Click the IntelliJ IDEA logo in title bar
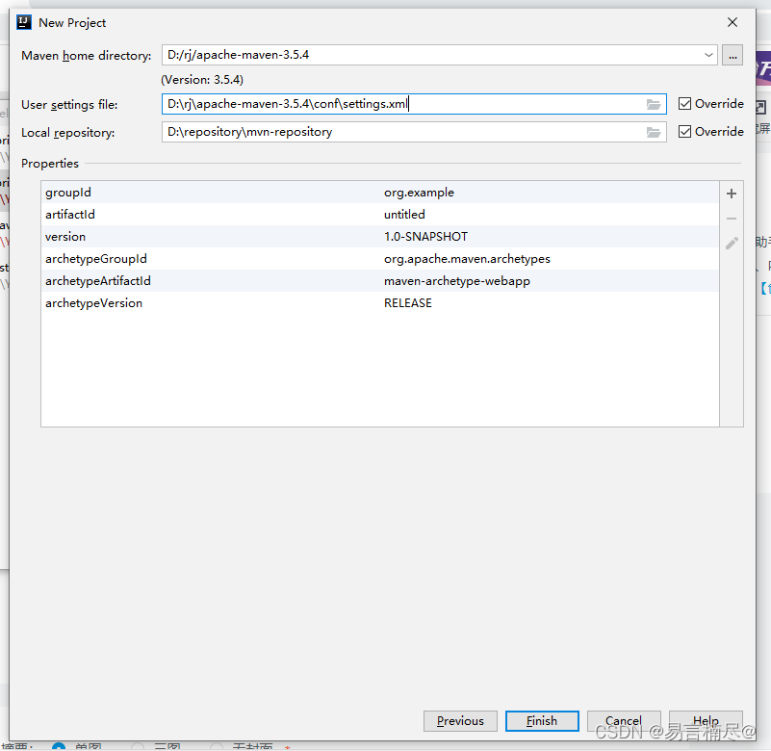The width and height of the screenshot is (771, 751). [x=24, y=22]
